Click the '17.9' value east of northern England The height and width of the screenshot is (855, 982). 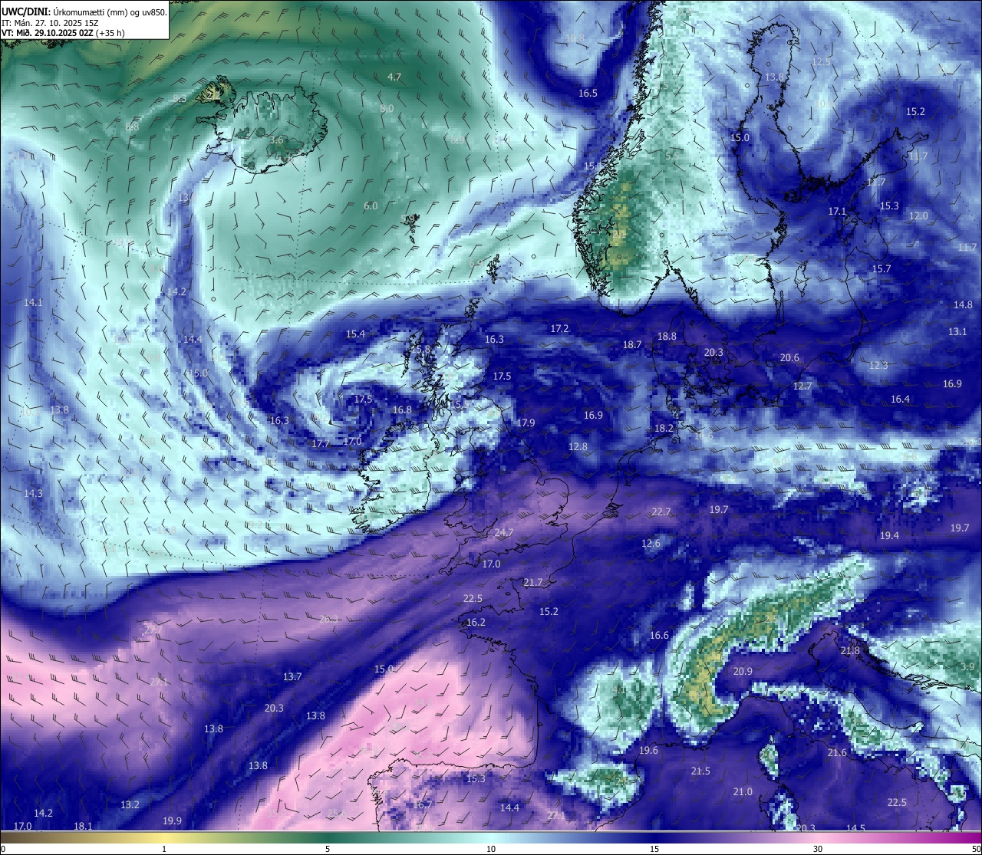pos(526,423)
